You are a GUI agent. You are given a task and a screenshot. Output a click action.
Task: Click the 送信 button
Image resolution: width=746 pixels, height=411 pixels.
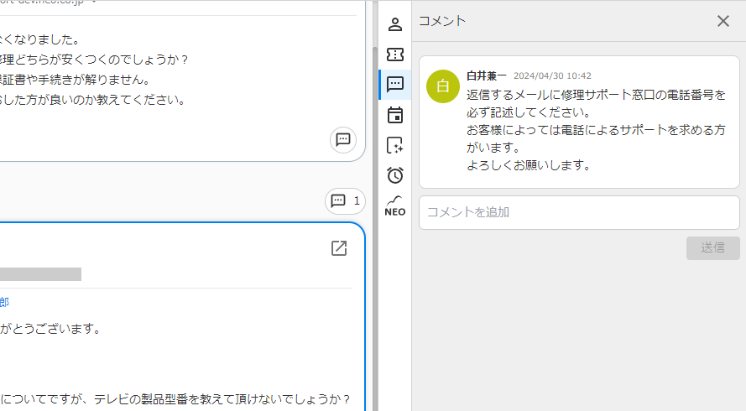(x=712, y=247)
